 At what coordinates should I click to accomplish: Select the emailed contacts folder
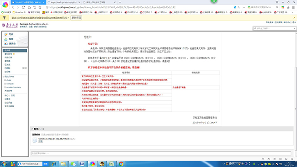pyautogui.click(x=14, y=87)
